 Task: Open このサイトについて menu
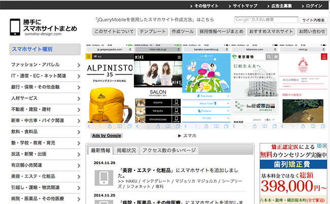(x=114, y=32)
